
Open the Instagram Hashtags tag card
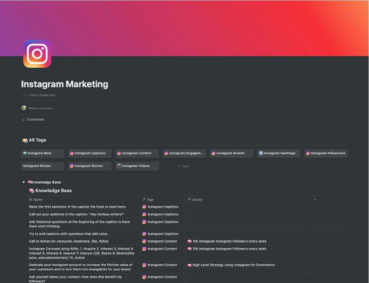coord(279,153)
